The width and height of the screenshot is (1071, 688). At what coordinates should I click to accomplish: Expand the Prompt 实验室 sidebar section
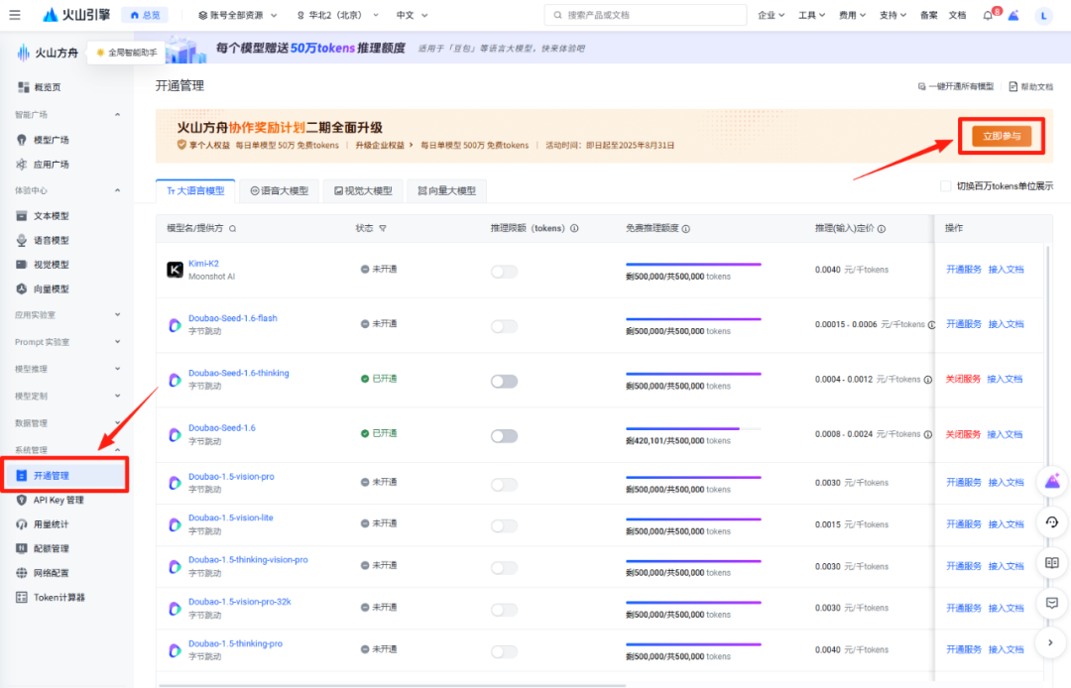point(67,342)
